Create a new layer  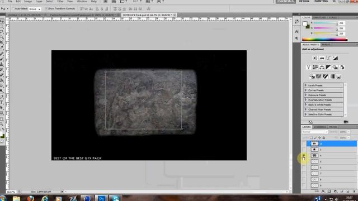[x=348, y=192]
